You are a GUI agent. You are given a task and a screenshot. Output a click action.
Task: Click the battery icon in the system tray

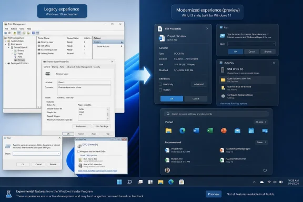point(281,182)
